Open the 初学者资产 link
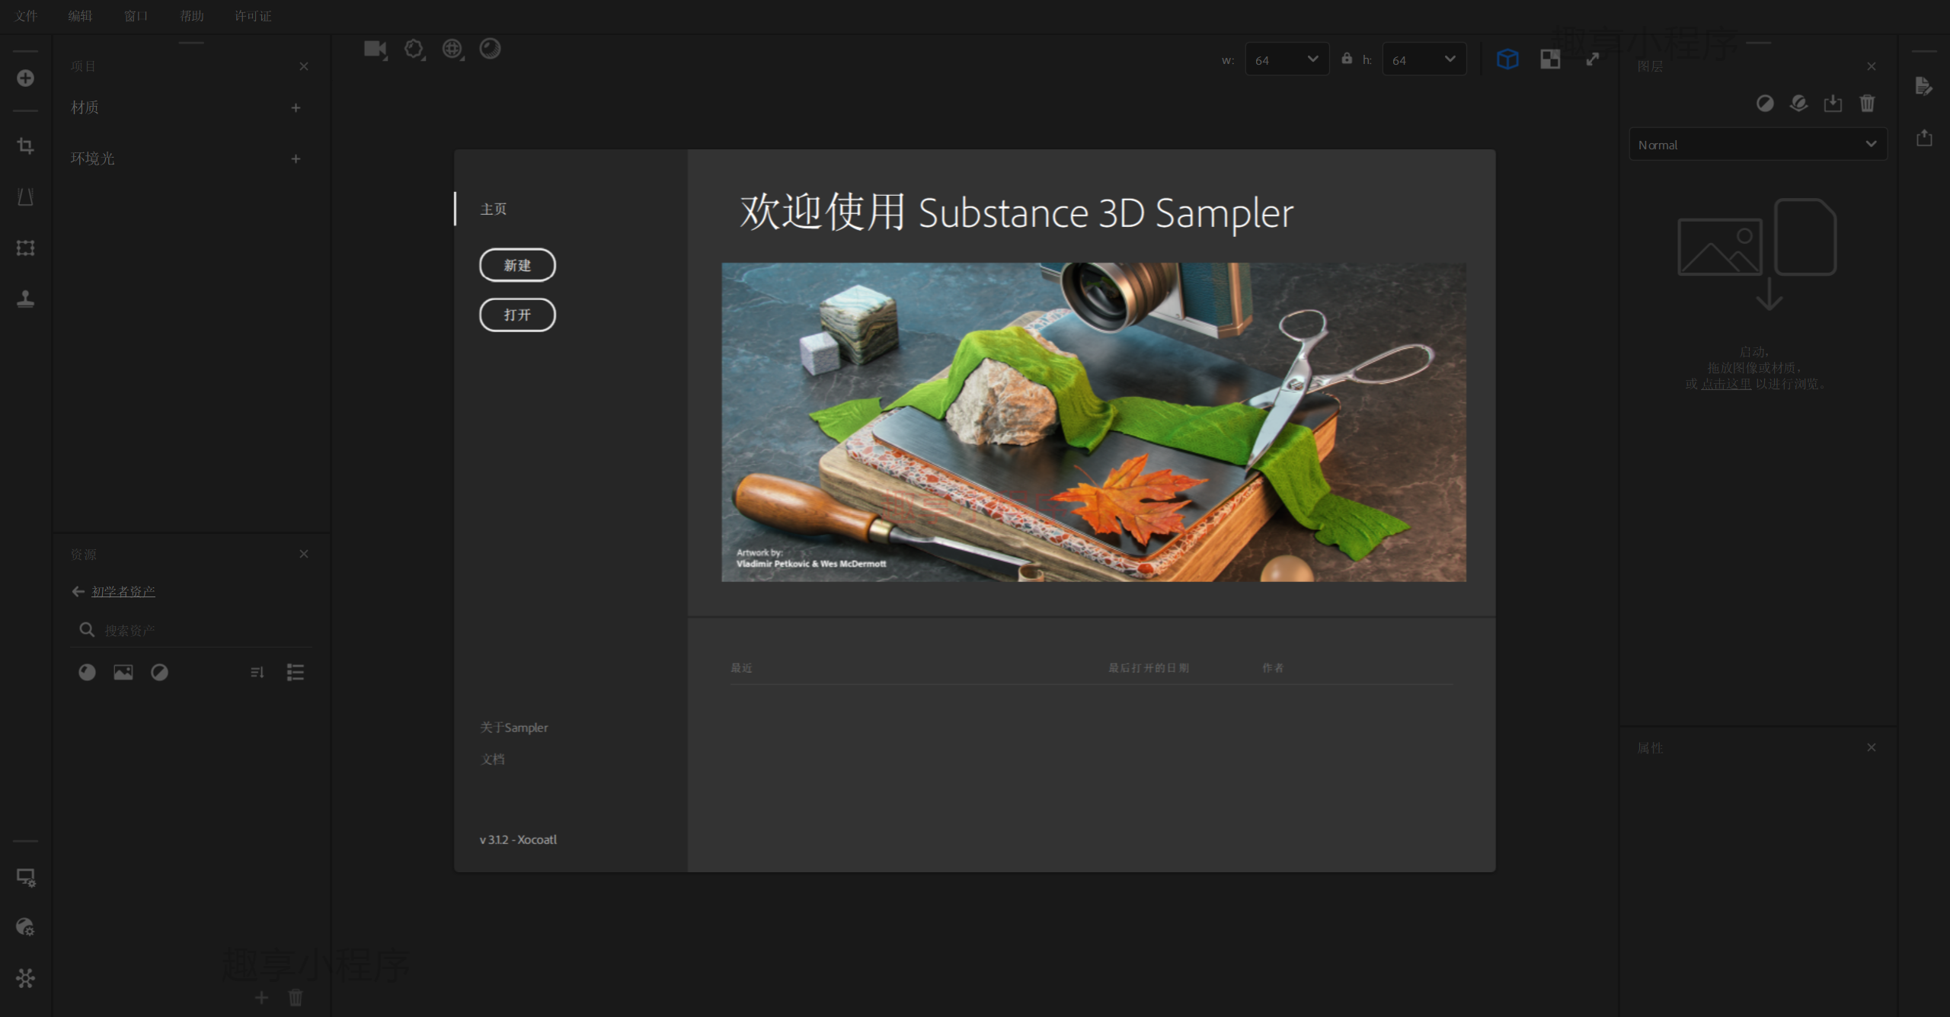Viewport: 1950px width, 1017px height. (x=123, y=591)
